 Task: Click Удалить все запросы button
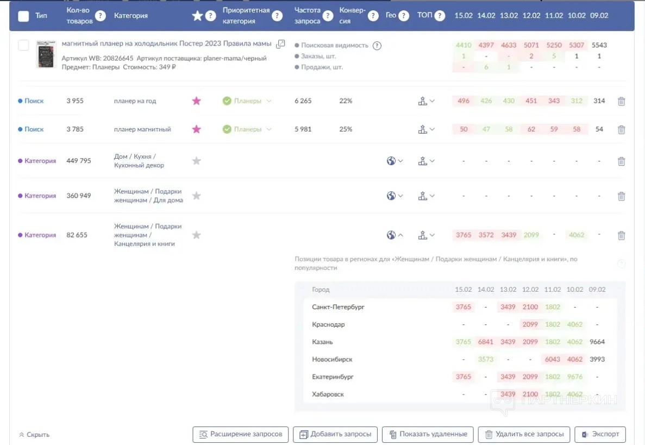pyautogui.click(x=524, y=434)
